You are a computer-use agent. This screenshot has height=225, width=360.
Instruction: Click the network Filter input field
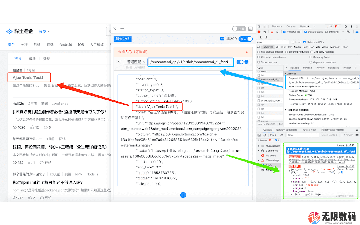[x=273, y=42]
